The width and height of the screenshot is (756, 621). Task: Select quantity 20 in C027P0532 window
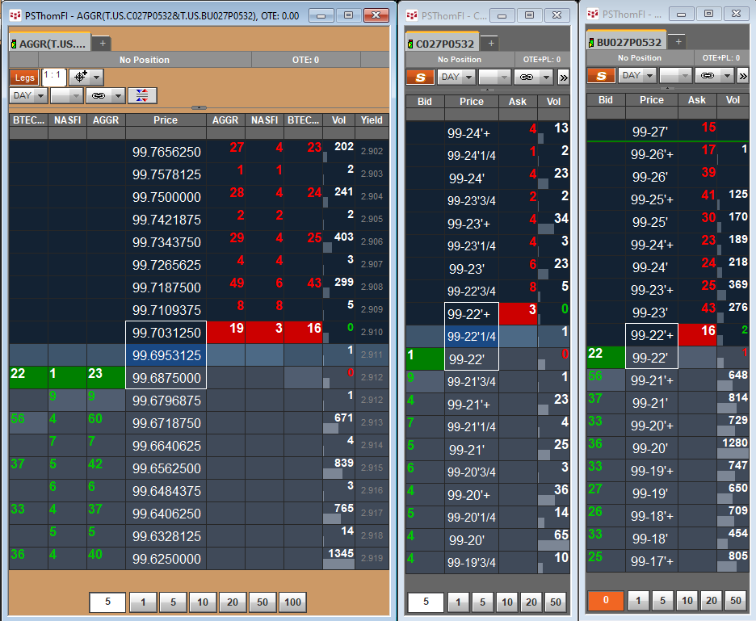530,602
